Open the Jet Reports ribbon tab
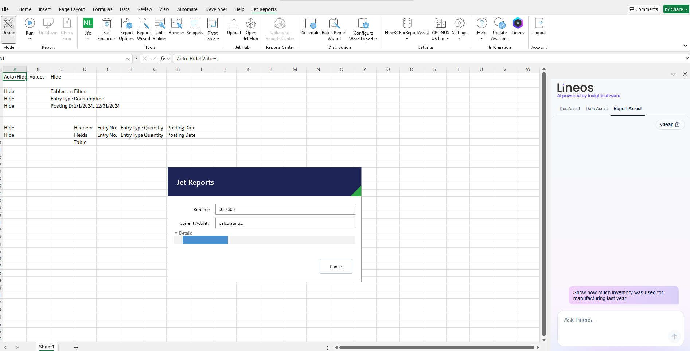This screenshot has width=690, height=351. pos(264,9)
